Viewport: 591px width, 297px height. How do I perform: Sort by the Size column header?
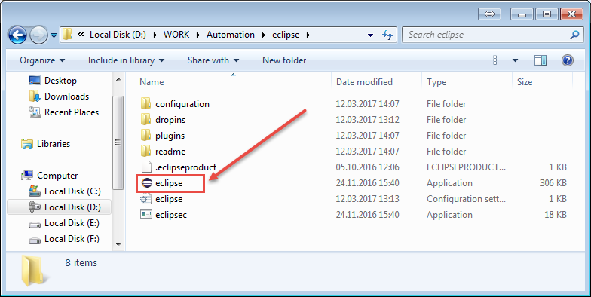(x=525, y=81)
